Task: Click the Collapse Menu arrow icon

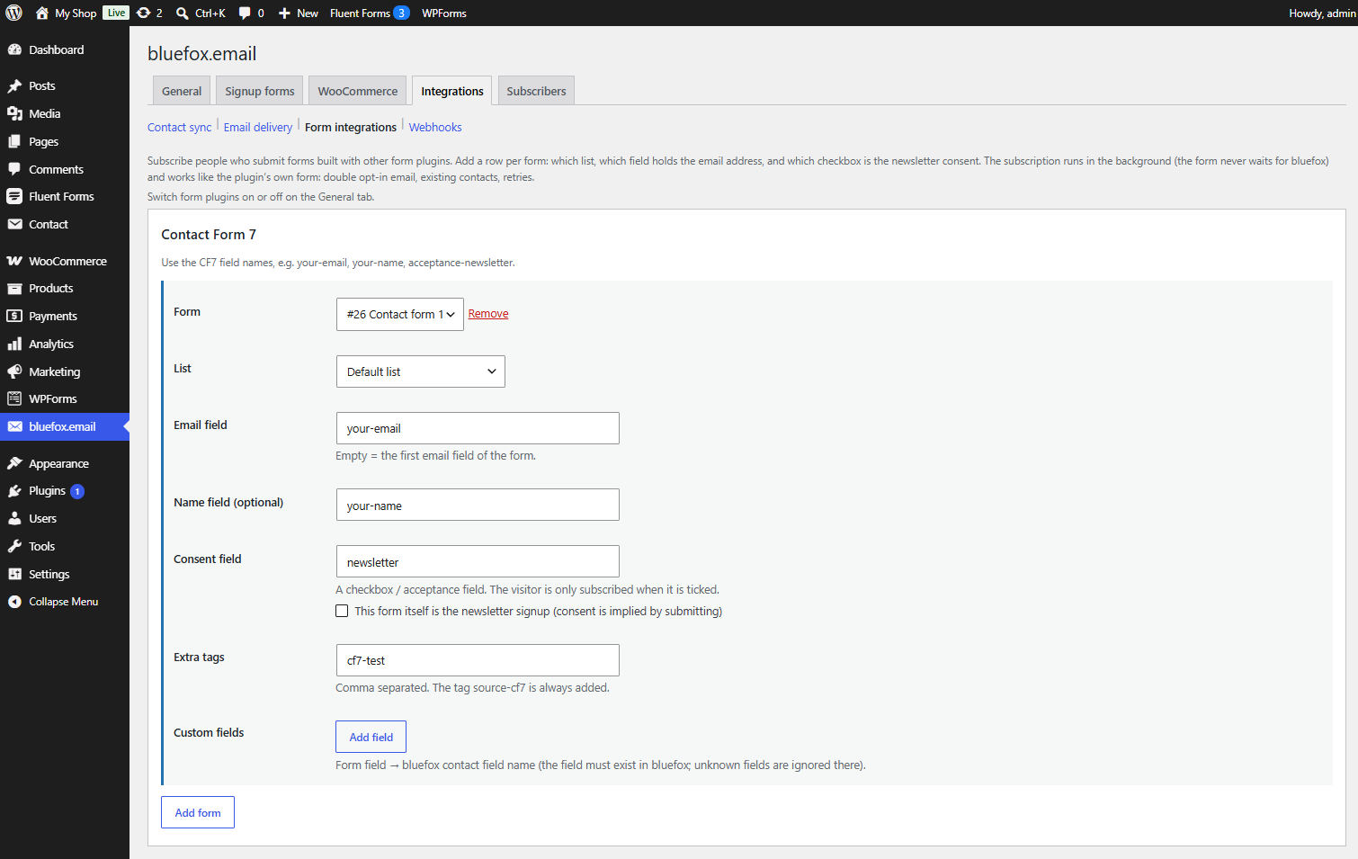Action: [14, 602]
